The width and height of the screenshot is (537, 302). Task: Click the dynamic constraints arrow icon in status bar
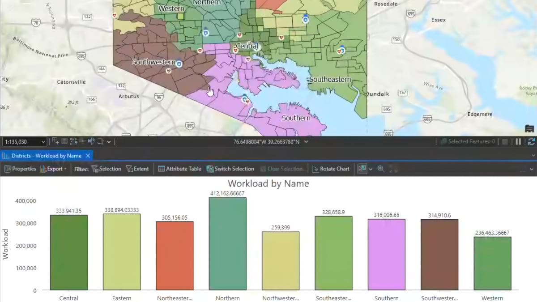pyautogui.click(x=91, y=141)
